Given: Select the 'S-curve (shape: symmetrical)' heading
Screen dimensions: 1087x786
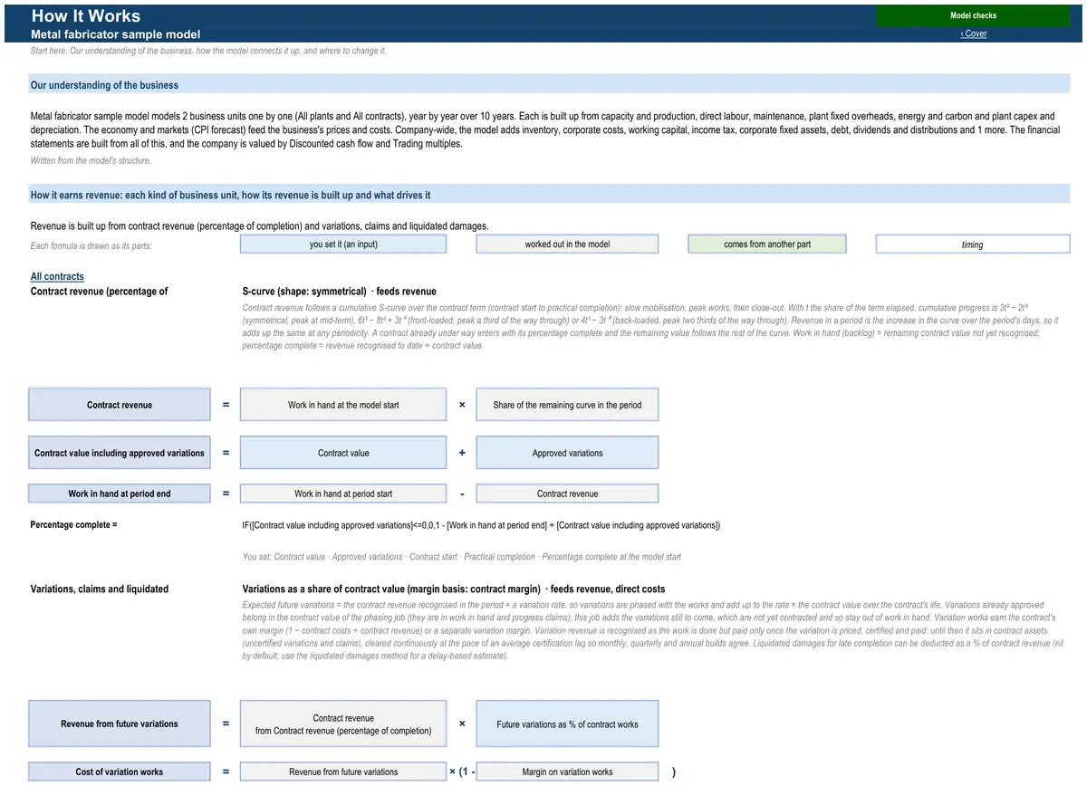Looking at the screenshot, I should click(340, 292).
